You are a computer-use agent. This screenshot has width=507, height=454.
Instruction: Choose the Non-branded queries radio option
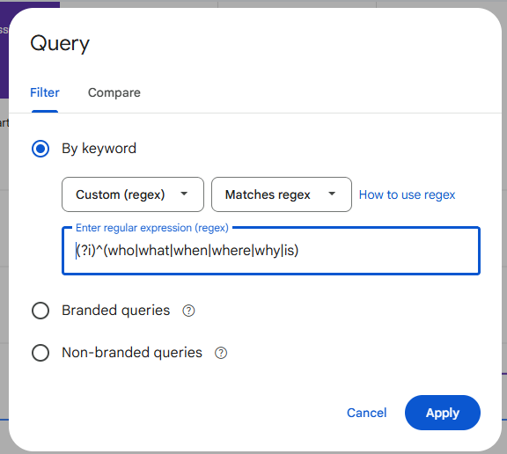coord(40,353)
